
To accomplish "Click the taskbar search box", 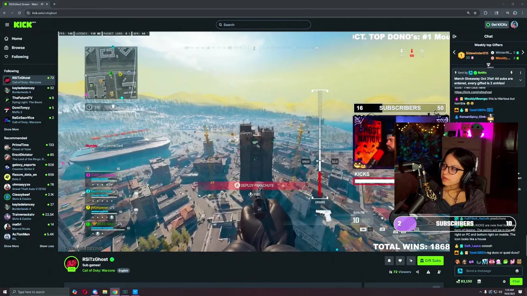I will tap(39, 292).
